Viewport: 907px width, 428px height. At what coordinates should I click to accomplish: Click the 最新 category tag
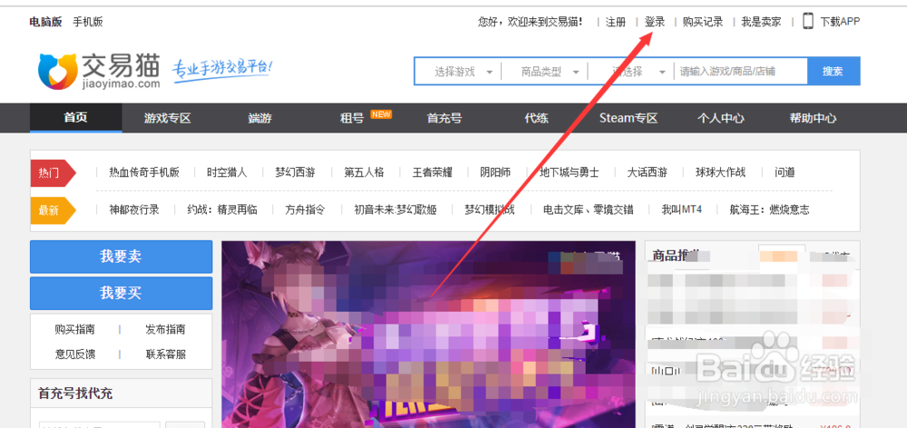[53, 210]
